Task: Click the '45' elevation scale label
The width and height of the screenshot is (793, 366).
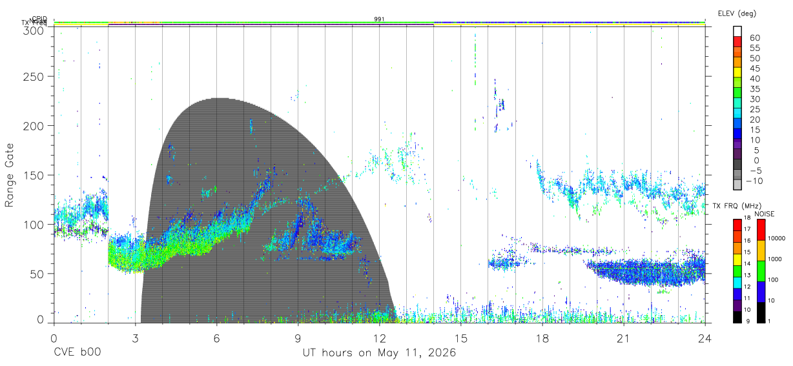Action: tap(754, 68)
